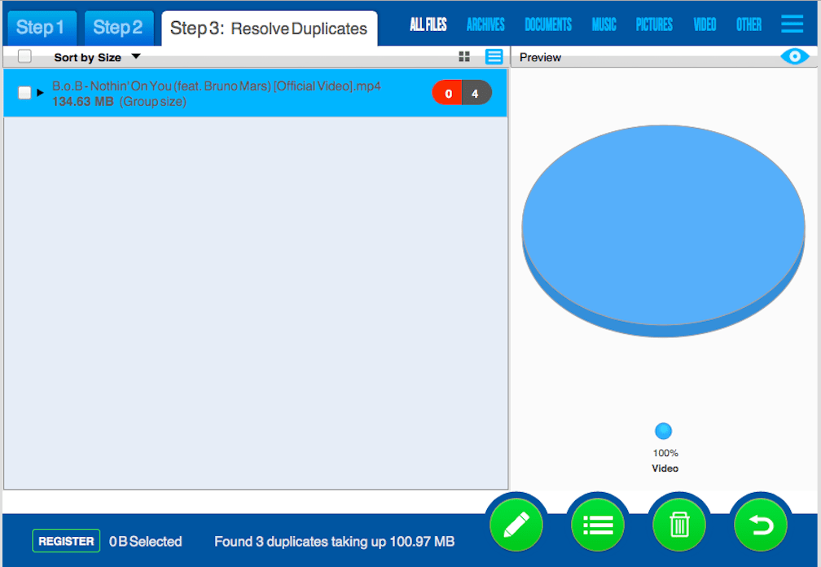This screenshot has width=821, height=567.
Task: Open the hamburger menu icon
Action: tap(792, 24)
